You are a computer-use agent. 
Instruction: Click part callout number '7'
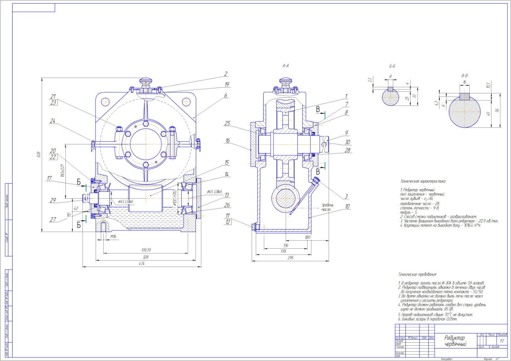(x=347, y=104)
